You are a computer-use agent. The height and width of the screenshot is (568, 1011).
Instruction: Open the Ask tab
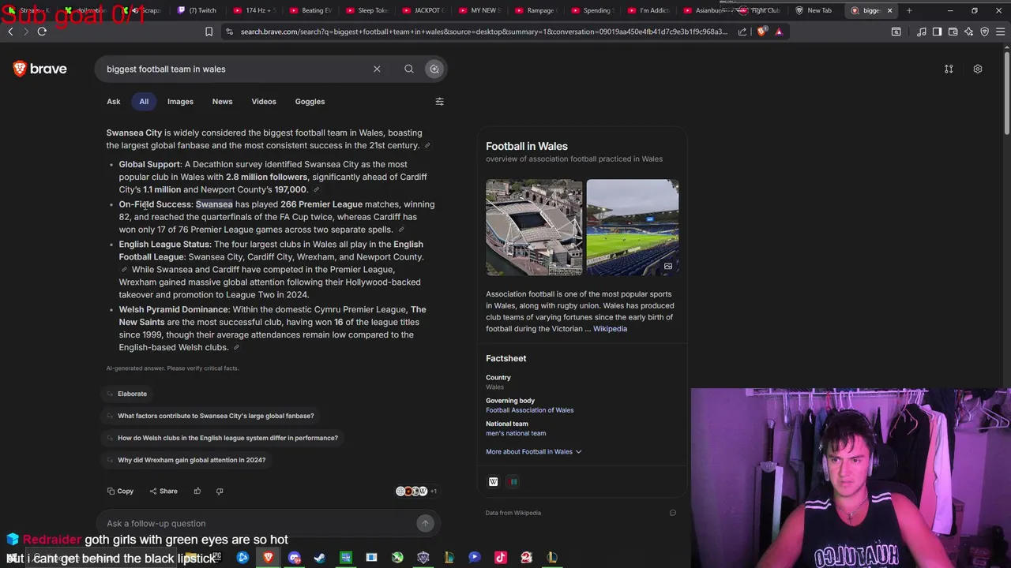114,102
